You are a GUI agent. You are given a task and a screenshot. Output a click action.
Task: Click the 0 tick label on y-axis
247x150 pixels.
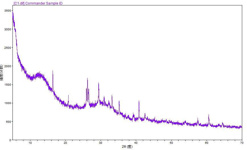tap(10, 140)
